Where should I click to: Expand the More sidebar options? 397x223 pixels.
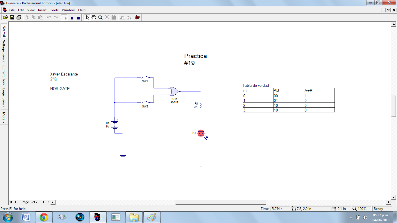tap(4, 116)
